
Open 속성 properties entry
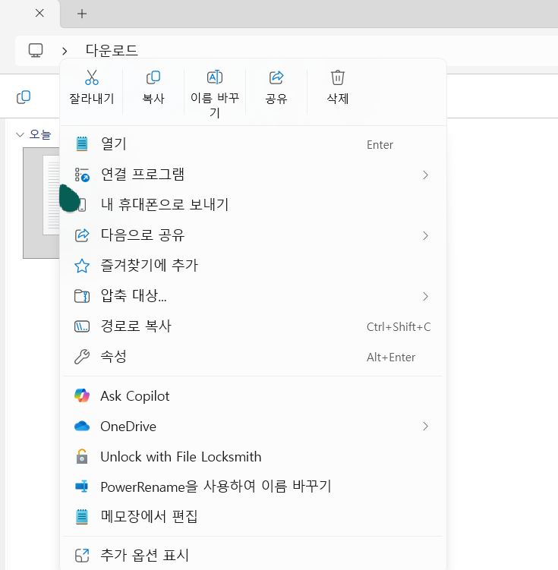pos(114,357)
